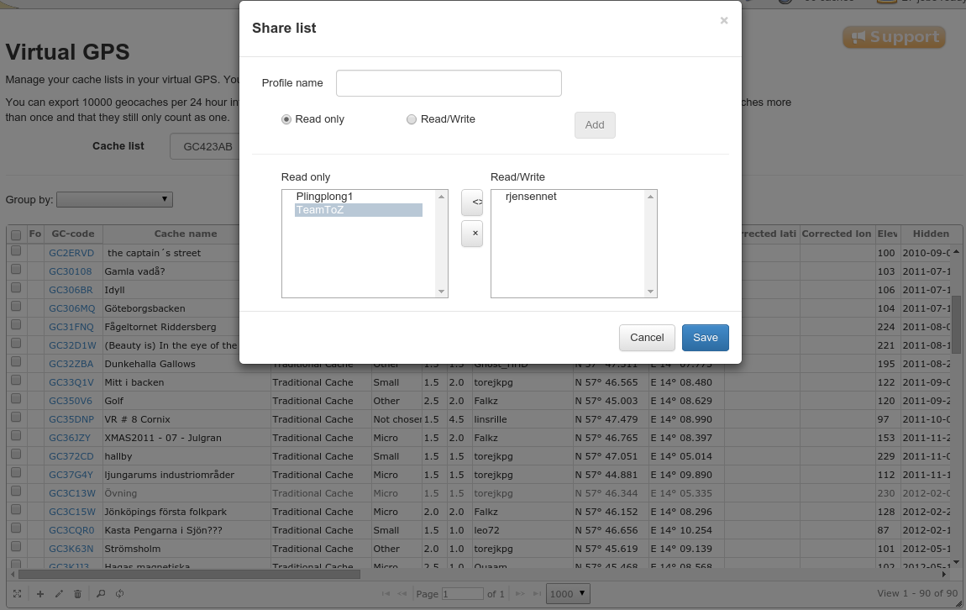Select rjensennet in Read/Write list
This screenshot has width=966, height=610.
tap(531, 197)
